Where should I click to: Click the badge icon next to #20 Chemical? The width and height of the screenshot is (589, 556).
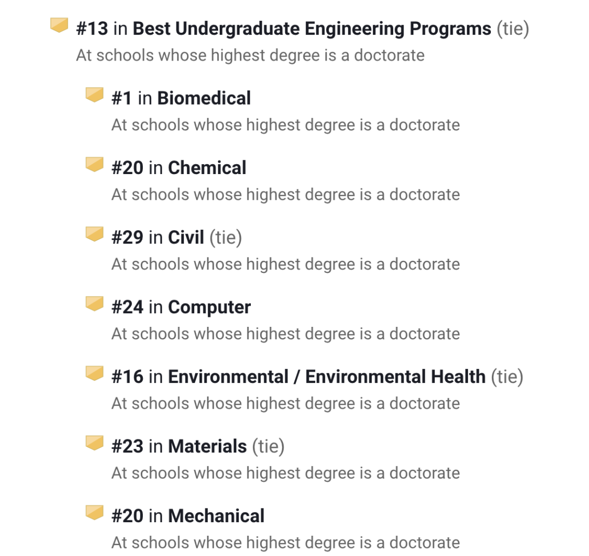pos(94,164)
